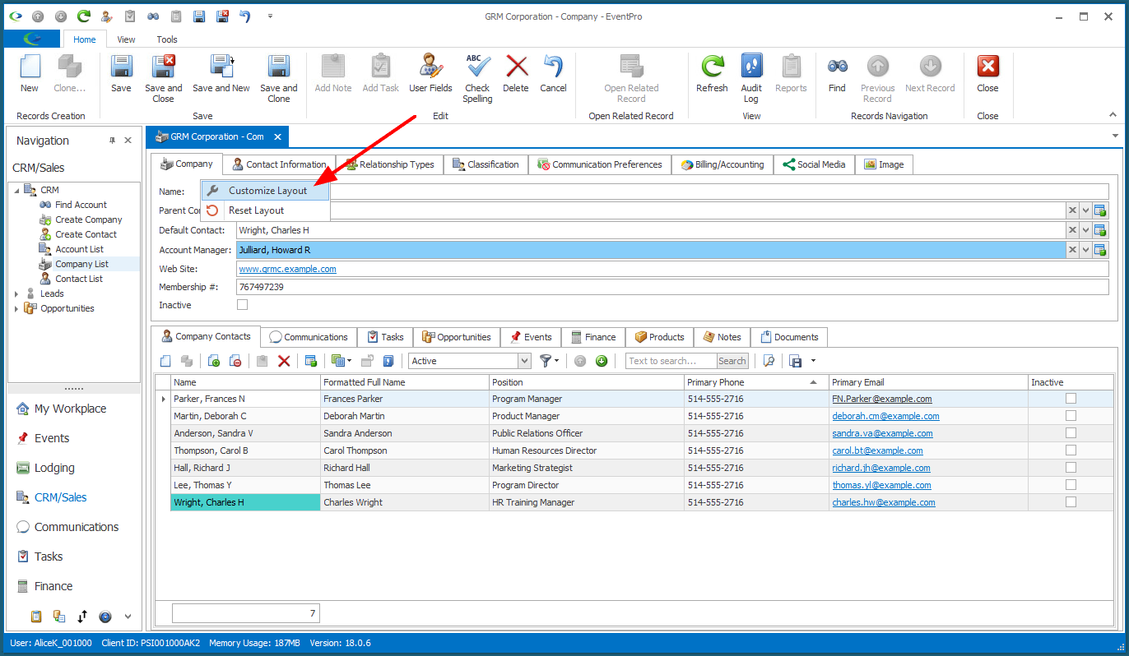The height and width of the screenshot is (656, 1129).
Task: Open Account Manager dropdown arrow
Action: (1085, 250)
